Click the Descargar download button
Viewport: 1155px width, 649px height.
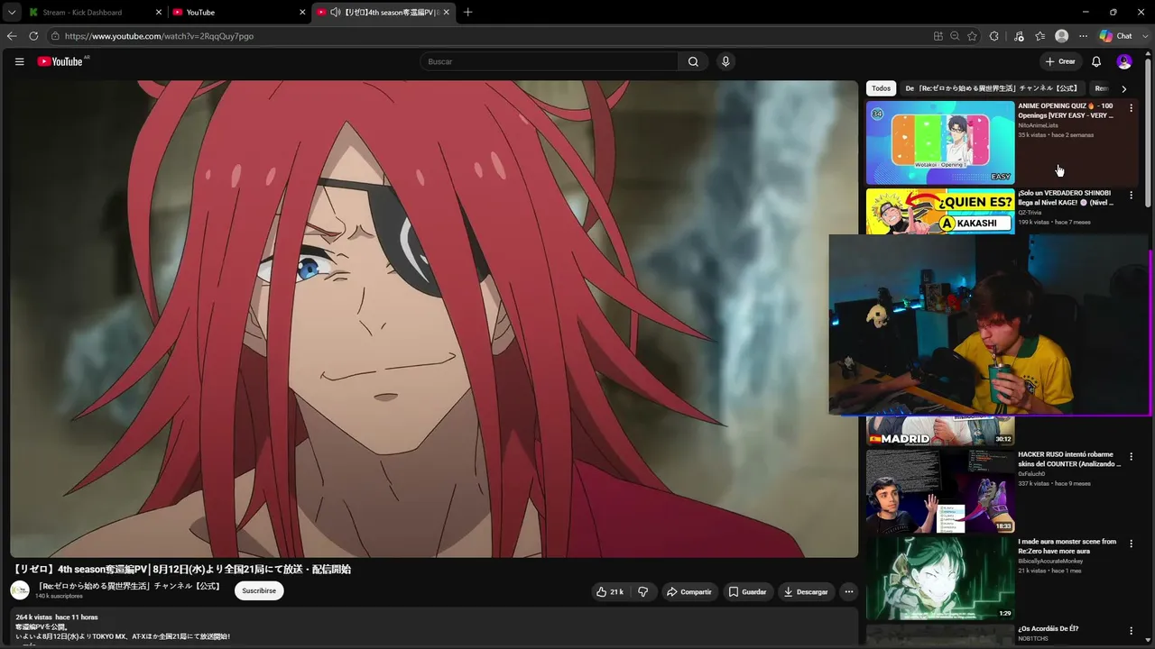(806, 591)
